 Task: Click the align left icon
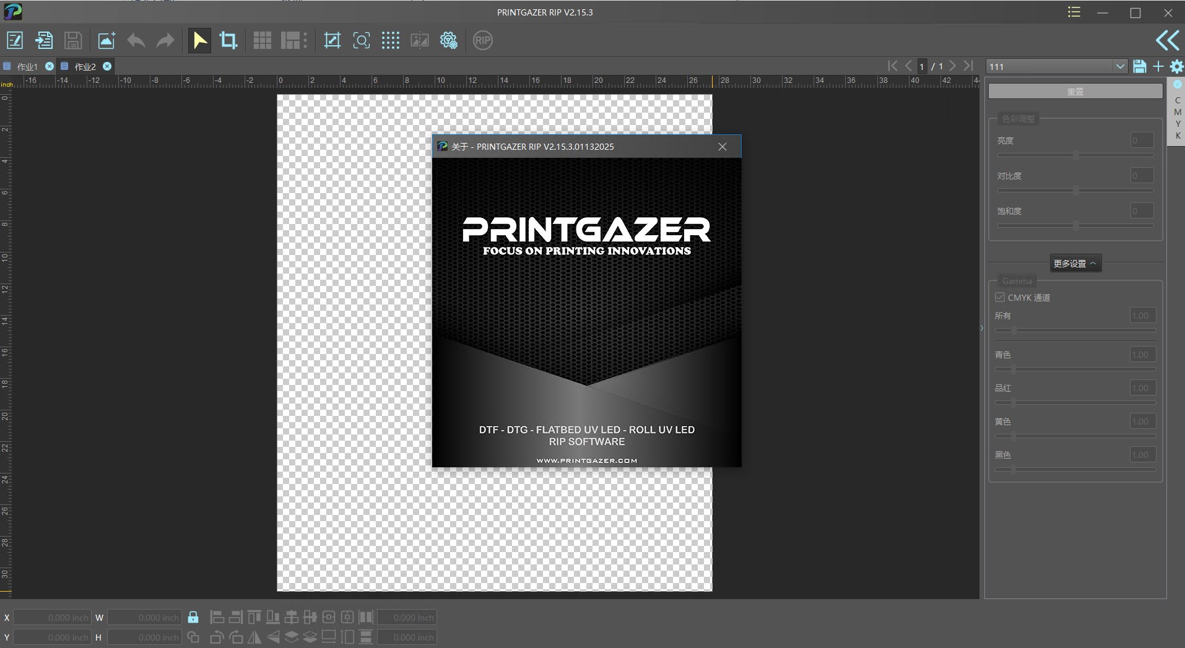[x=217, y=617]
